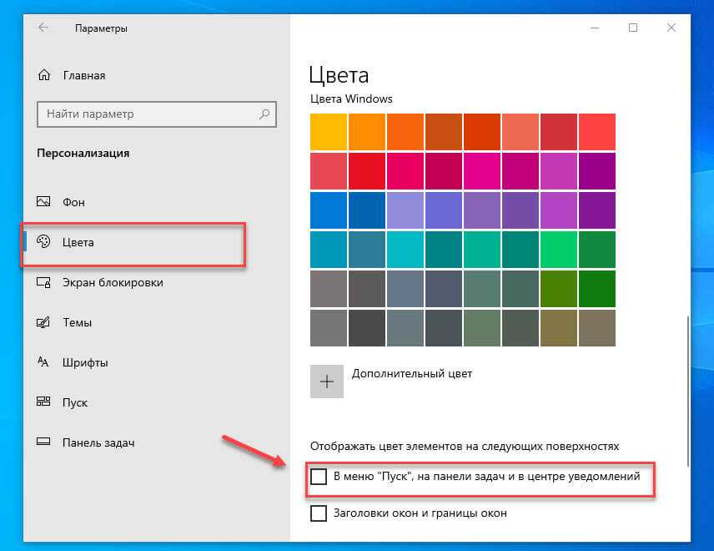Click the Экран блокировки monitor icon
The height and width of the screenshot is (551, 714).
point(44,282)
